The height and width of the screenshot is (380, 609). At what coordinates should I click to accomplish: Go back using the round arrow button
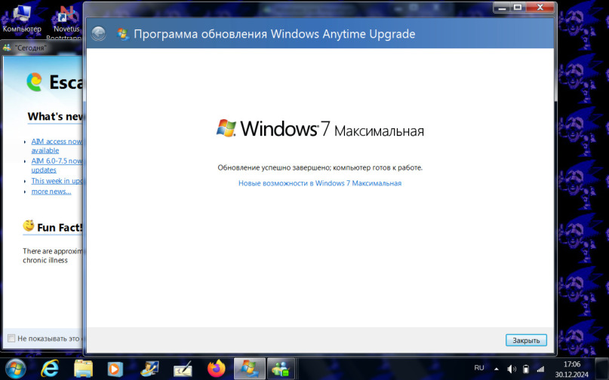click(99, 34)
